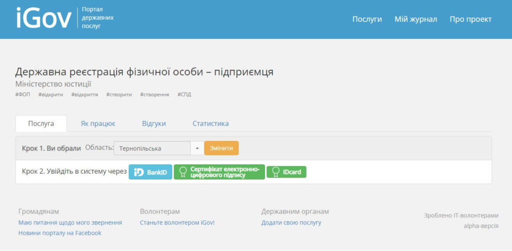Open Мій журнал in header
This screenshot has height=251, width=512.
[415, 19]
